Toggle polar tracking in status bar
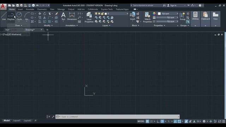The image size is (226, 127). [162, 121]
